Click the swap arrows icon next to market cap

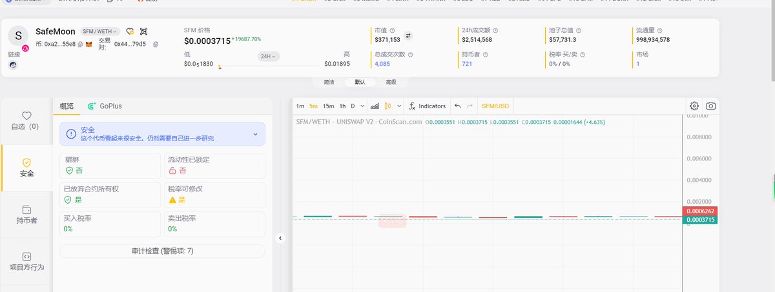[x=408, y=35]
